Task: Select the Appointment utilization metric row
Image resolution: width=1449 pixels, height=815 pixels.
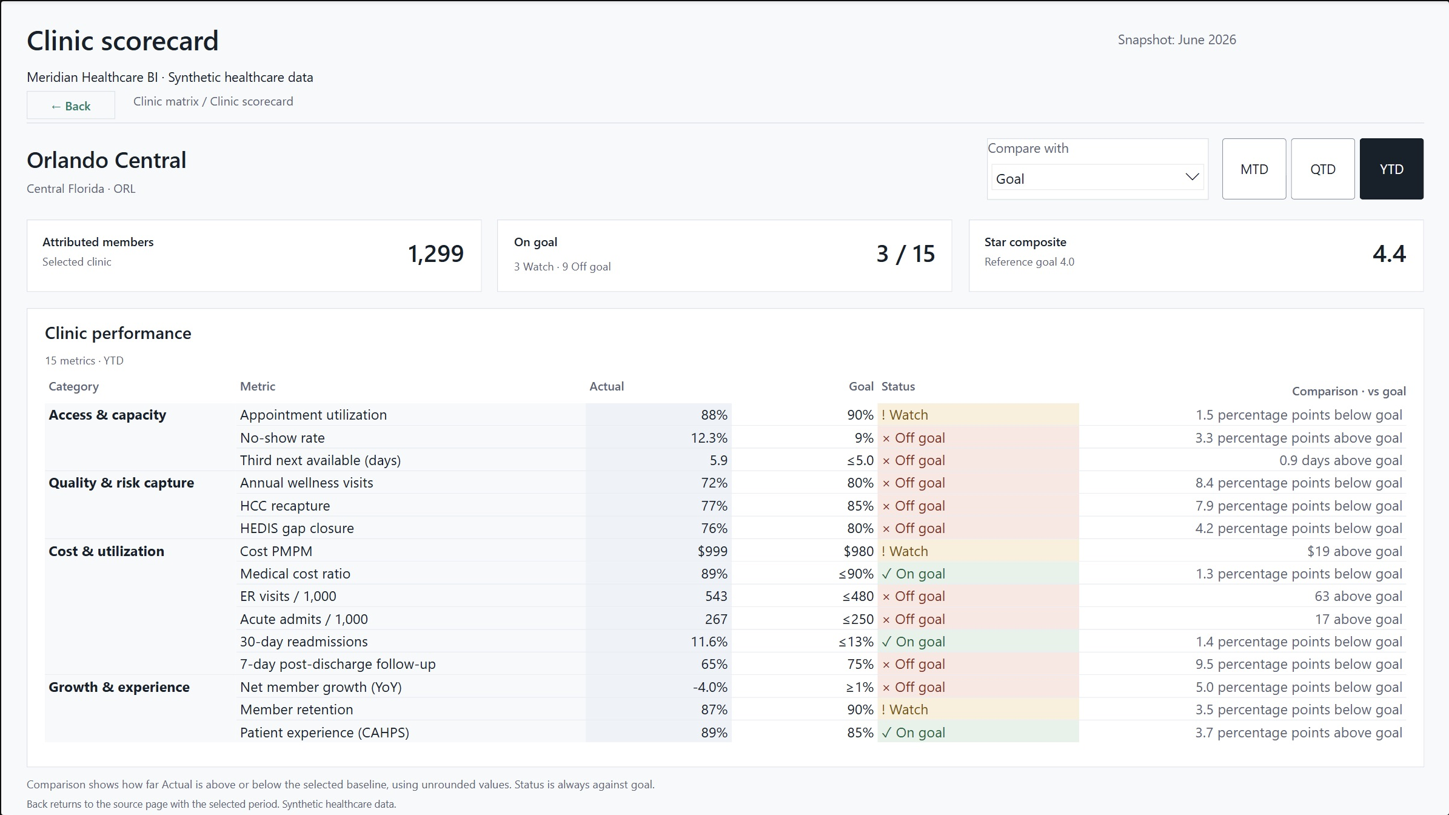Action: [x=725, y=415]
